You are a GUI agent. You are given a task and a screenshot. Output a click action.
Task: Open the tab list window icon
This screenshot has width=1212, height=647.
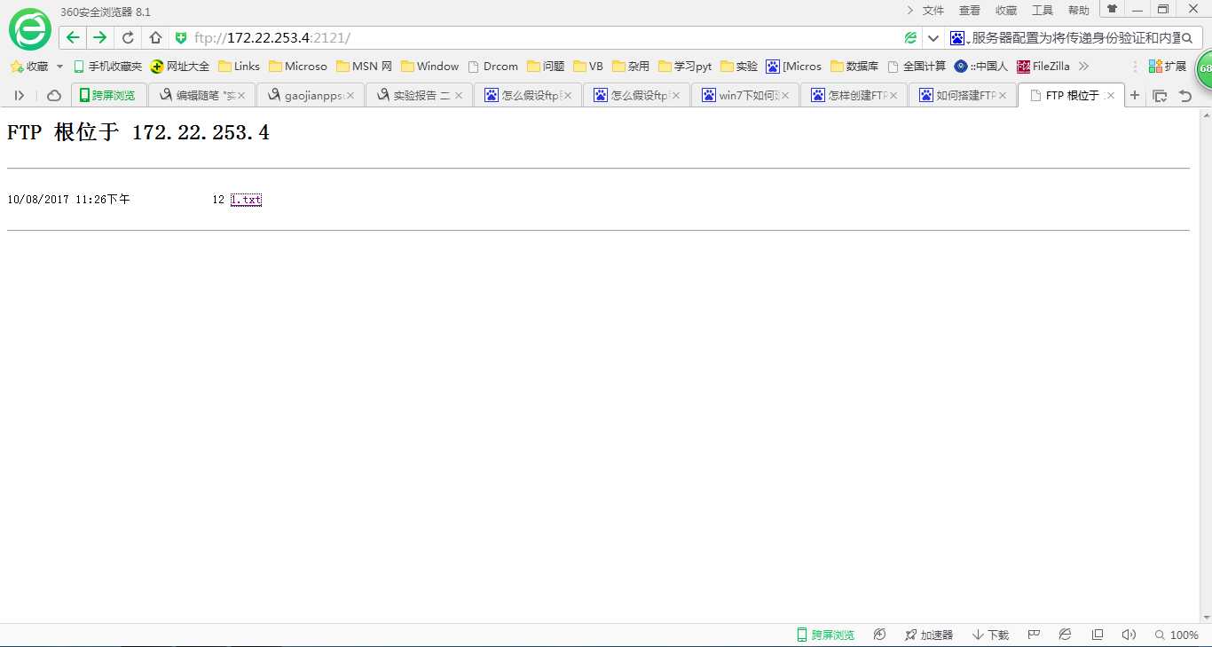click(x=1160, y=96)
